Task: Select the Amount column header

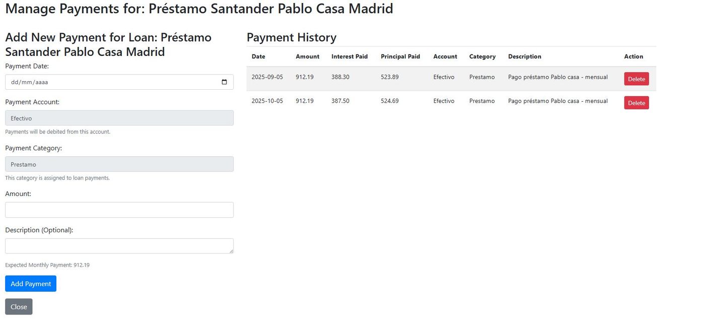Action: click(307, 56)
